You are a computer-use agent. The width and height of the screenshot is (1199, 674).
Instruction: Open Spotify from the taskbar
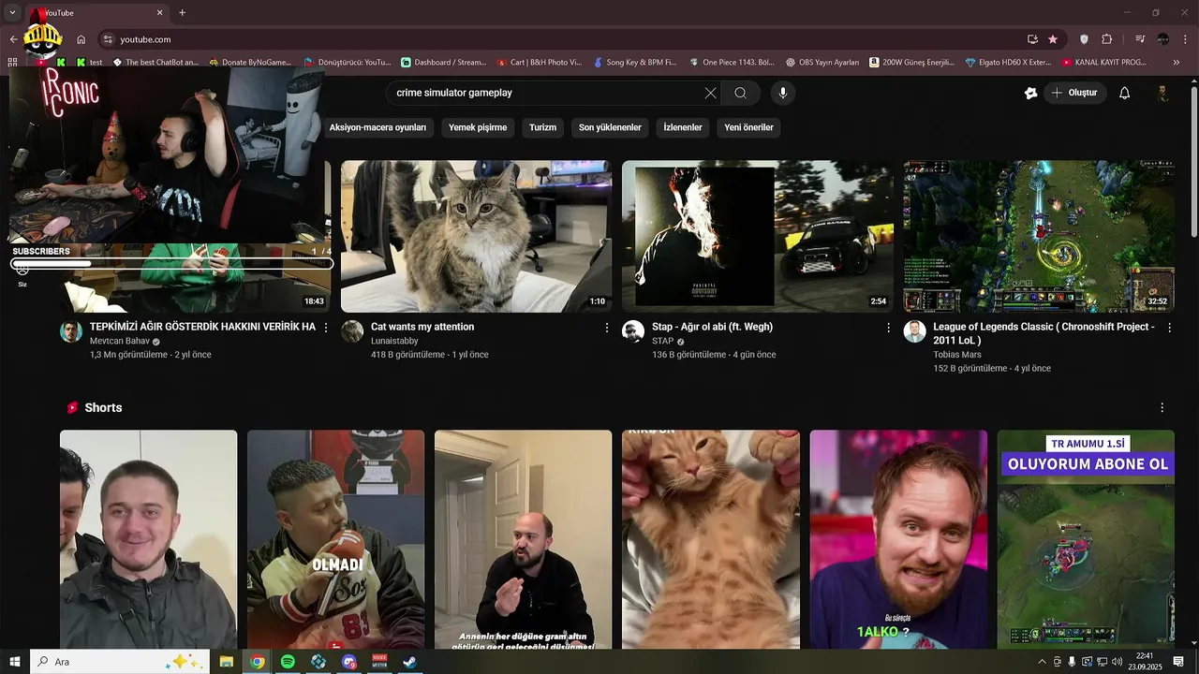(x=288, y=662)
